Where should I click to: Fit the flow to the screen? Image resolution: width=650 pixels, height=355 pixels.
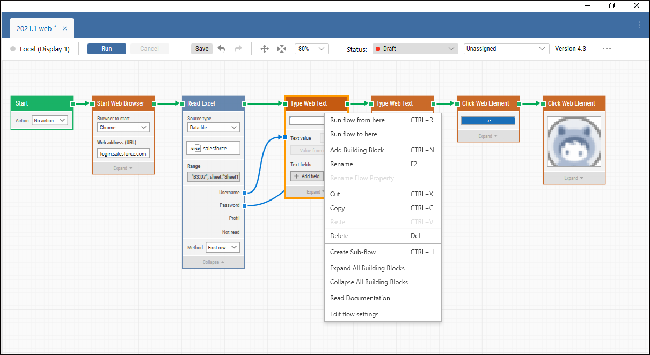[282, 48]
